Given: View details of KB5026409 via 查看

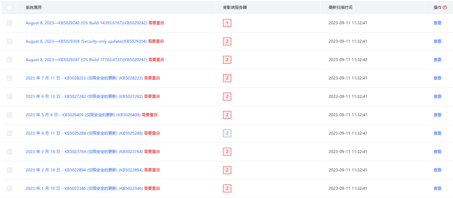Looking at the screenshot, I should (x=437, y=115).
